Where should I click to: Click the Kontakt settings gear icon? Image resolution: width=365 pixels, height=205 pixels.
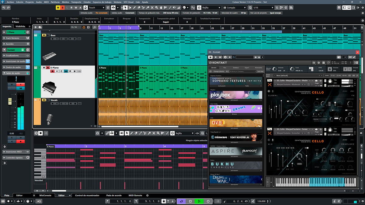click(319, 63)
